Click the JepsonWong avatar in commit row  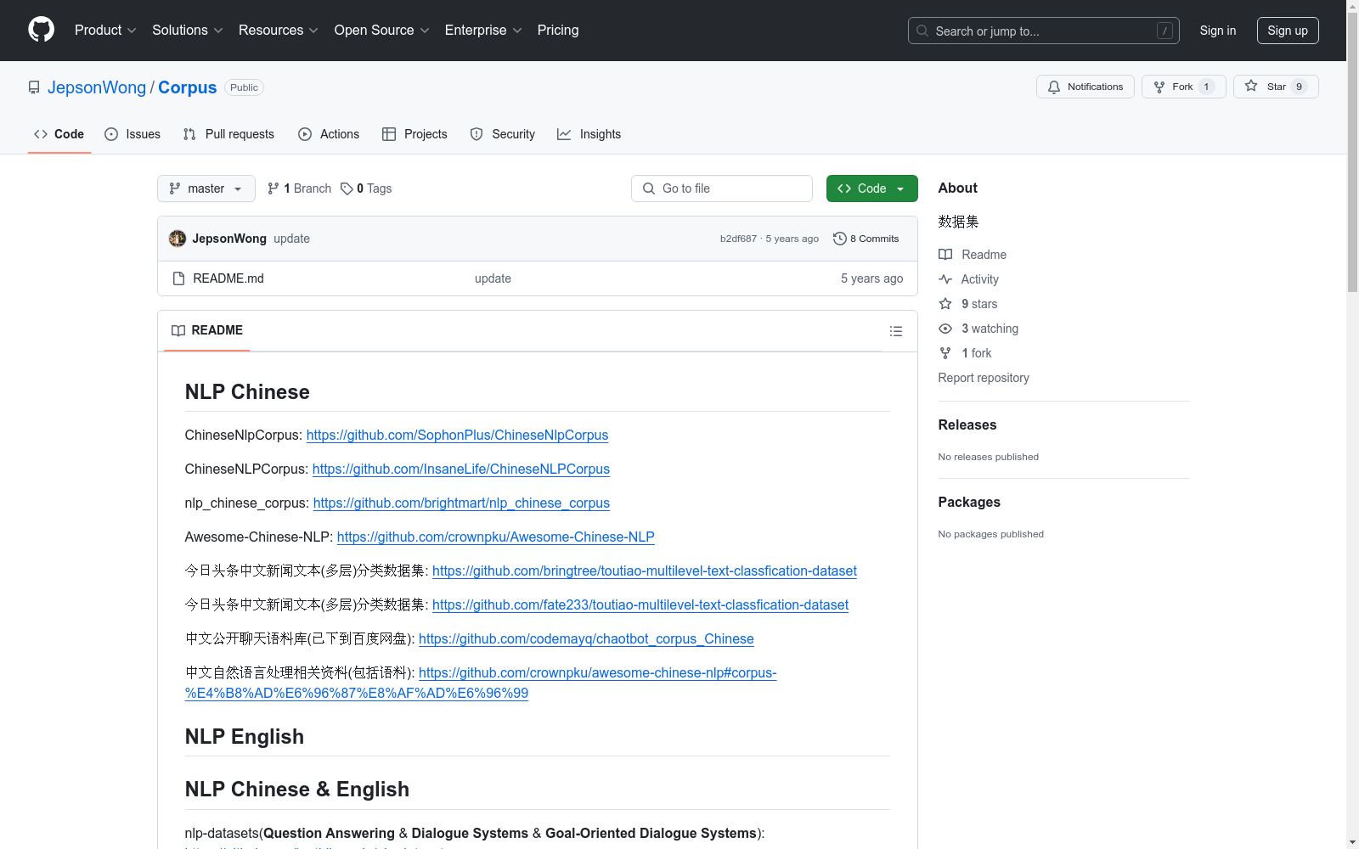pyautogui.click(x=178, y=239)
